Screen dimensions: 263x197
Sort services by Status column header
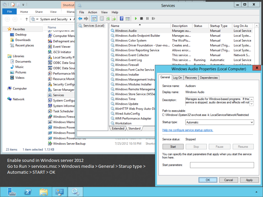(200, 26)
